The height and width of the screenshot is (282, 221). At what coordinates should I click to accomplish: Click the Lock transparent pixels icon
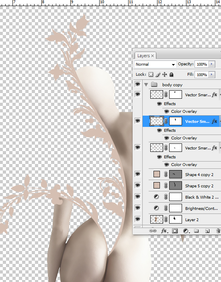[151, 75]
